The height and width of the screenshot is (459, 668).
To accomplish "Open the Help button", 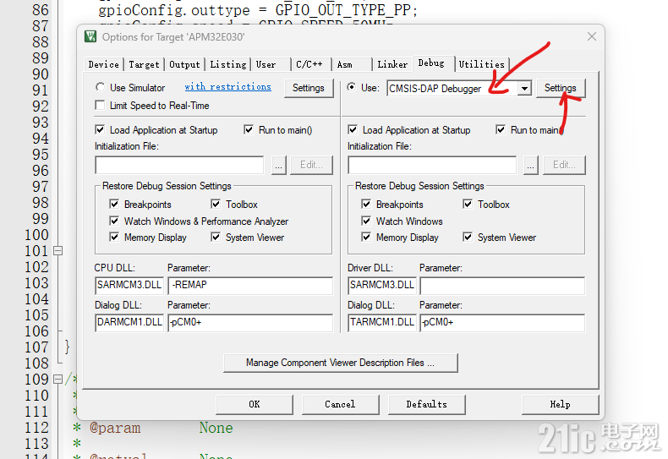I will pos(561,405).
